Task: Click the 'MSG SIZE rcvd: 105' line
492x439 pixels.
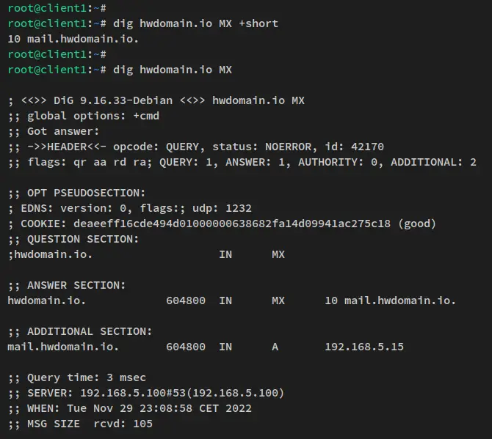Action: point(80,424)
